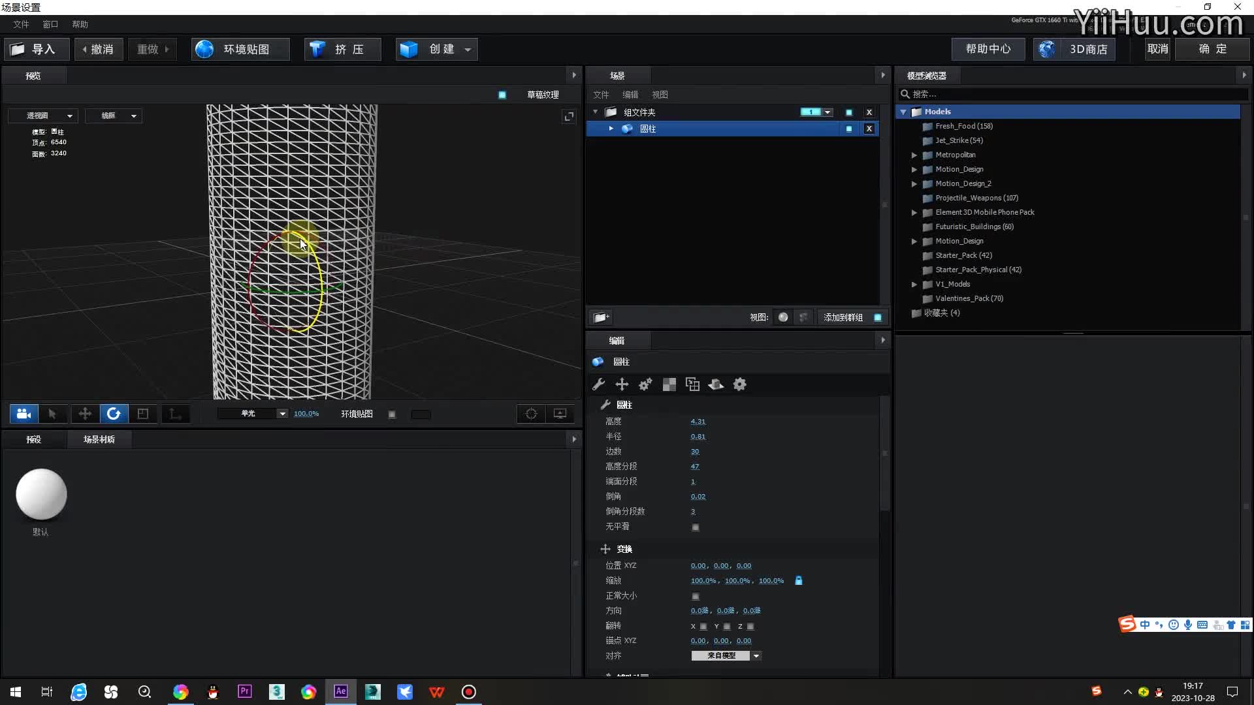Choose the arrow selection tool
This screenshot has height=705, width=1254.
pos(53,414)
